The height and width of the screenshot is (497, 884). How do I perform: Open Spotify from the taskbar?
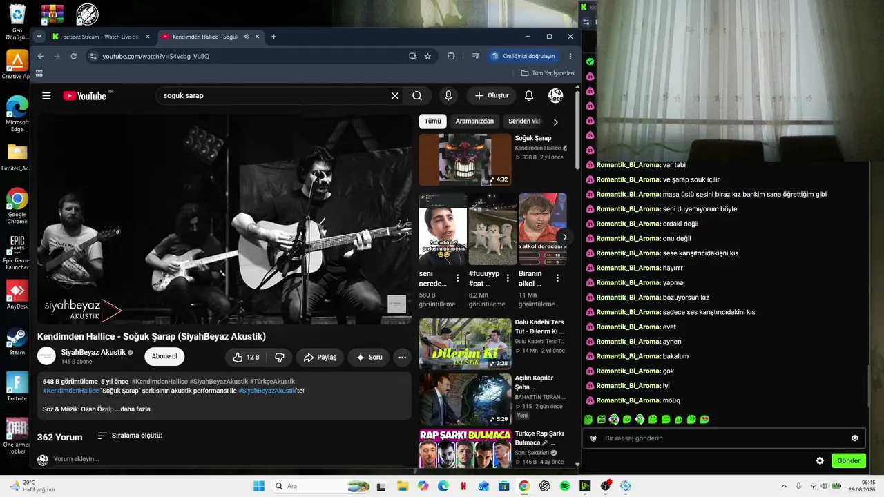pyautogui.click(x=565, y=486)
